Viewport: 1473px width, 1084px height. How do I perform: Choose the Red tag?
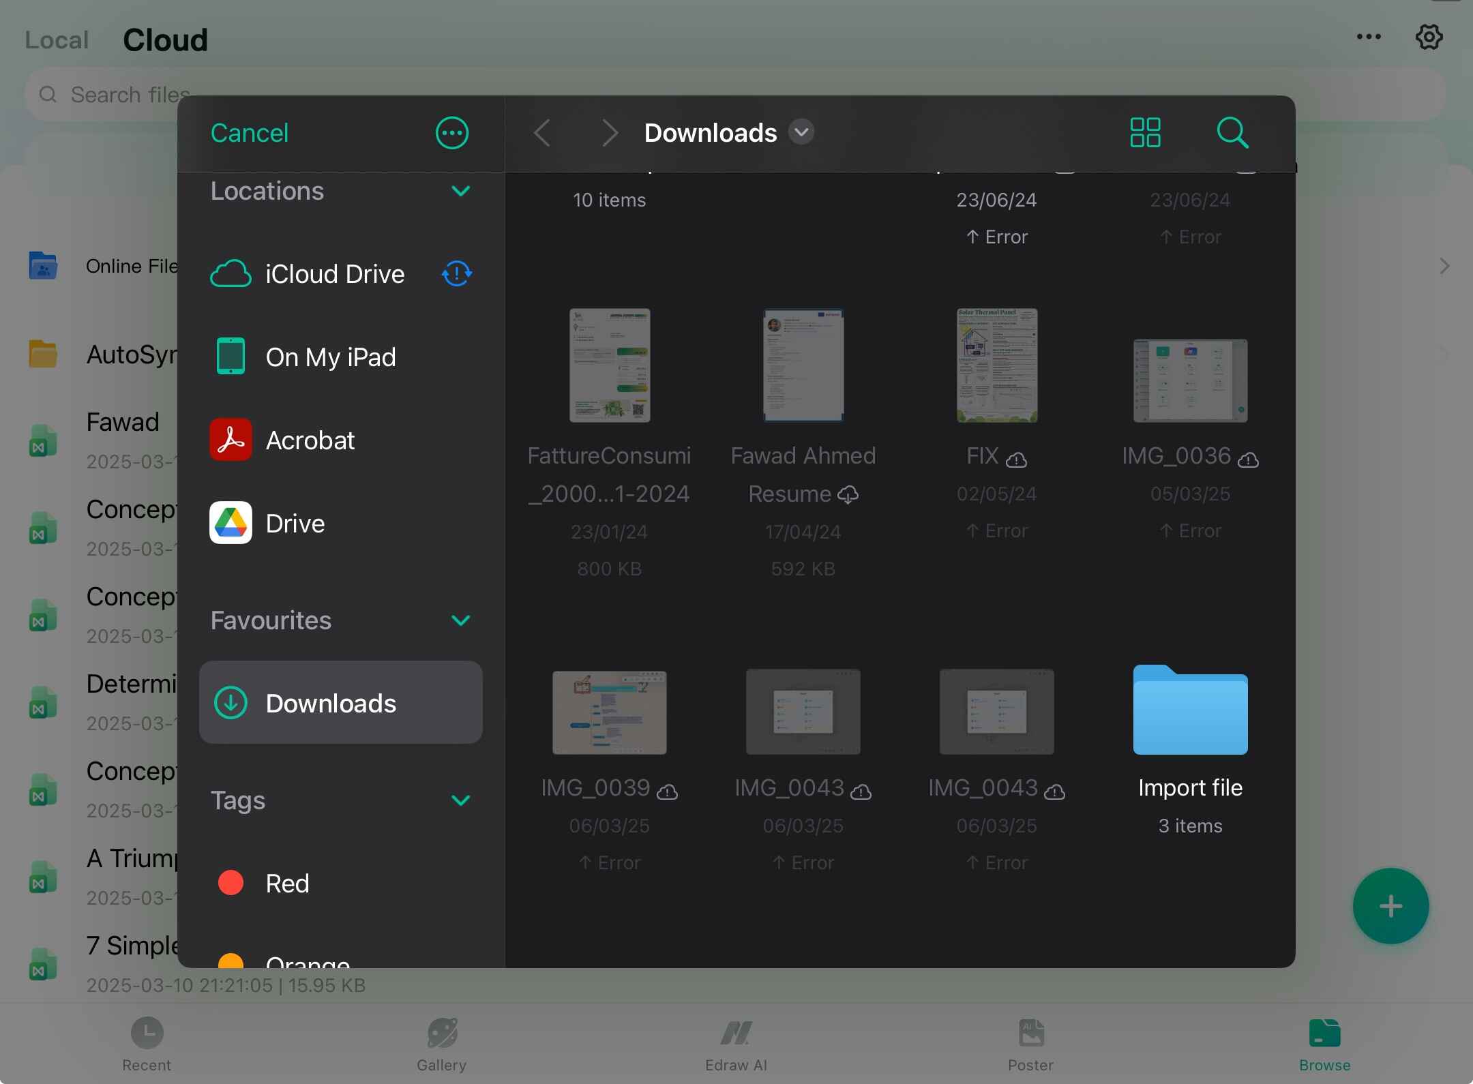(x=286, y=884)
